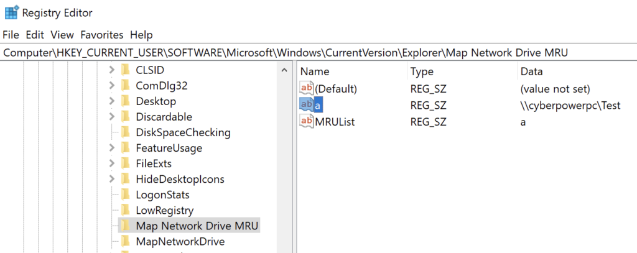Click the string icon next to (Default)
The height and width of the screenshot is (253, 637).
pos(307,88)
